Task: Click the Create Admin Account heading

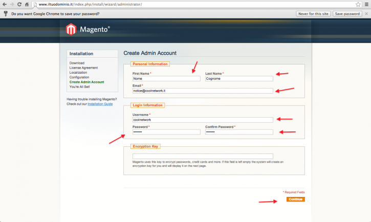Action: pyautogui.click(x=150, y=53)
